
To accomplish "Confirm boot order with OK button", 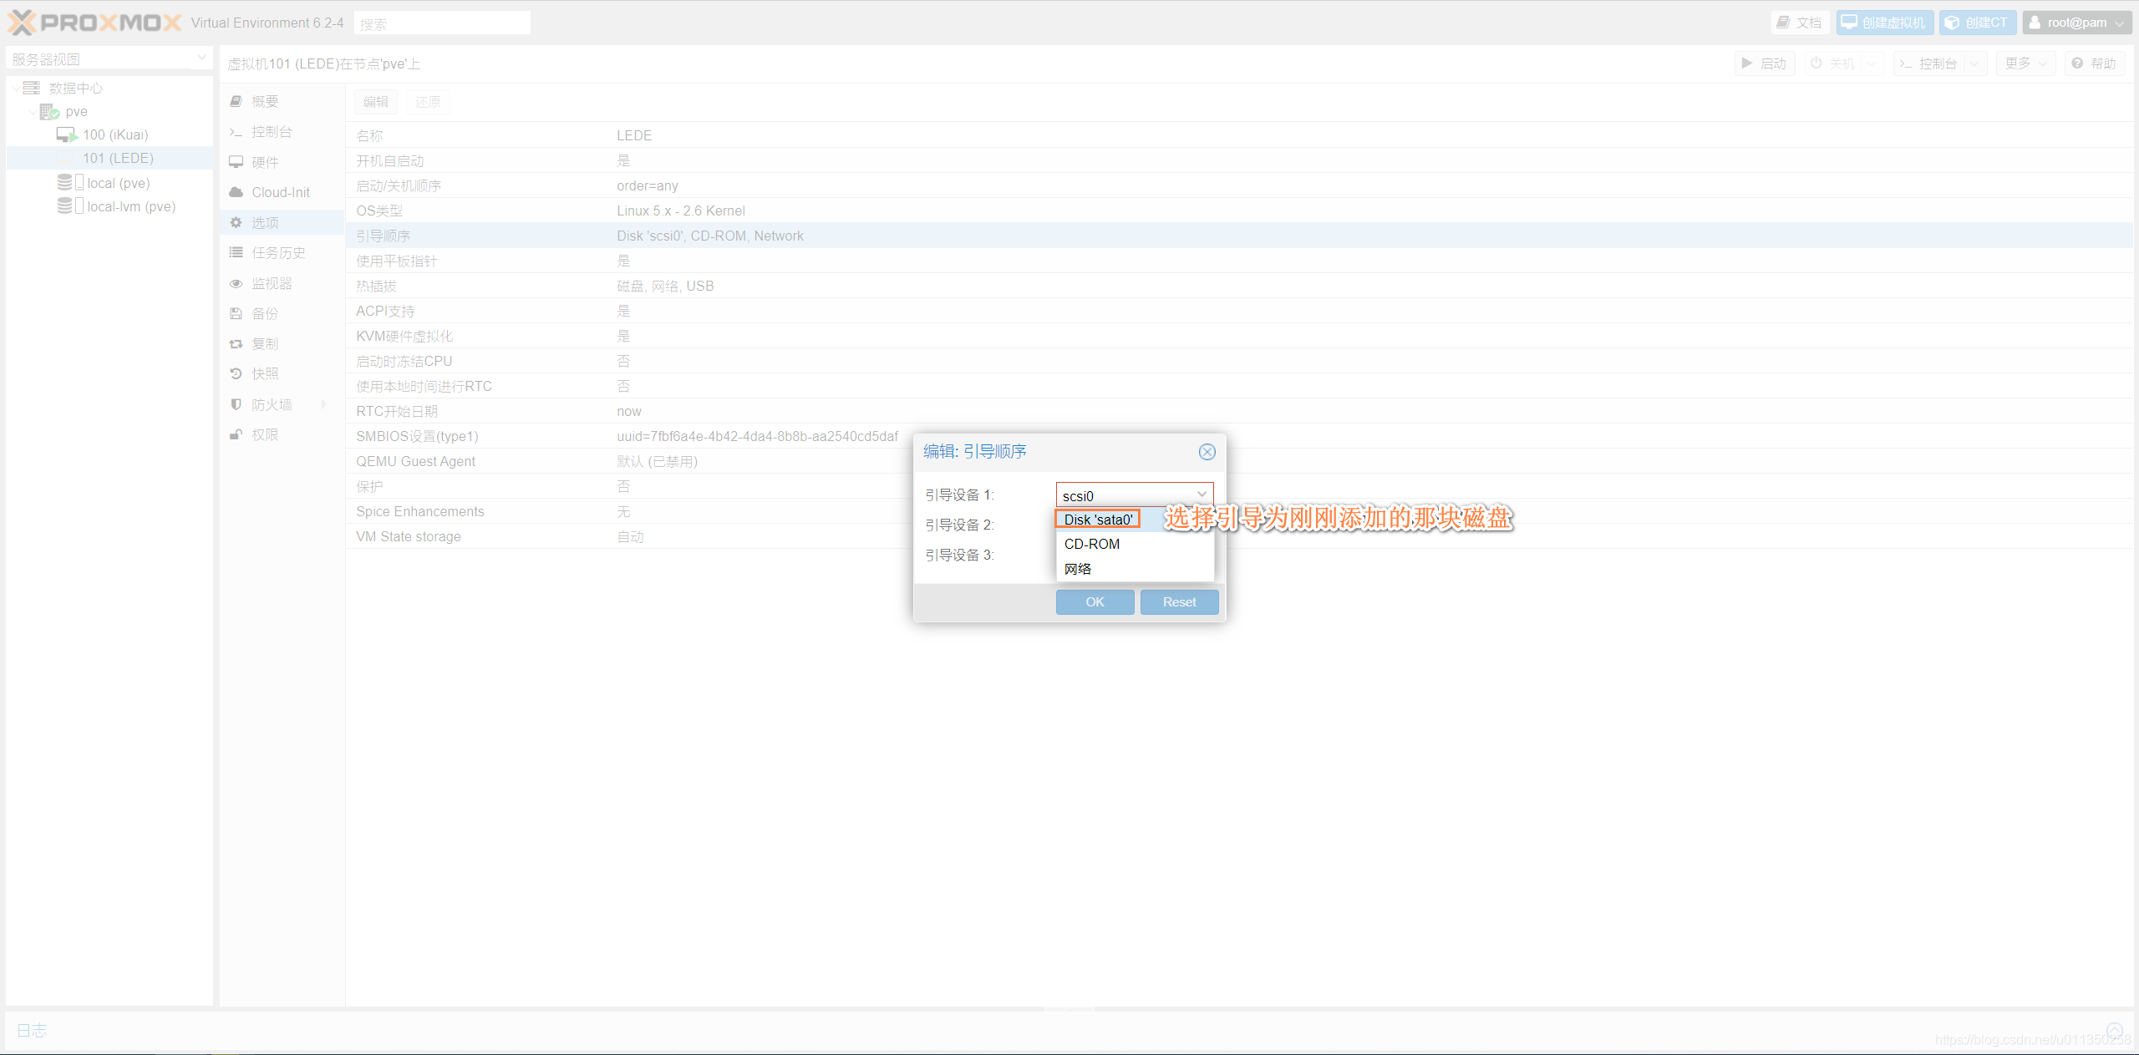I will [1095, 601].
